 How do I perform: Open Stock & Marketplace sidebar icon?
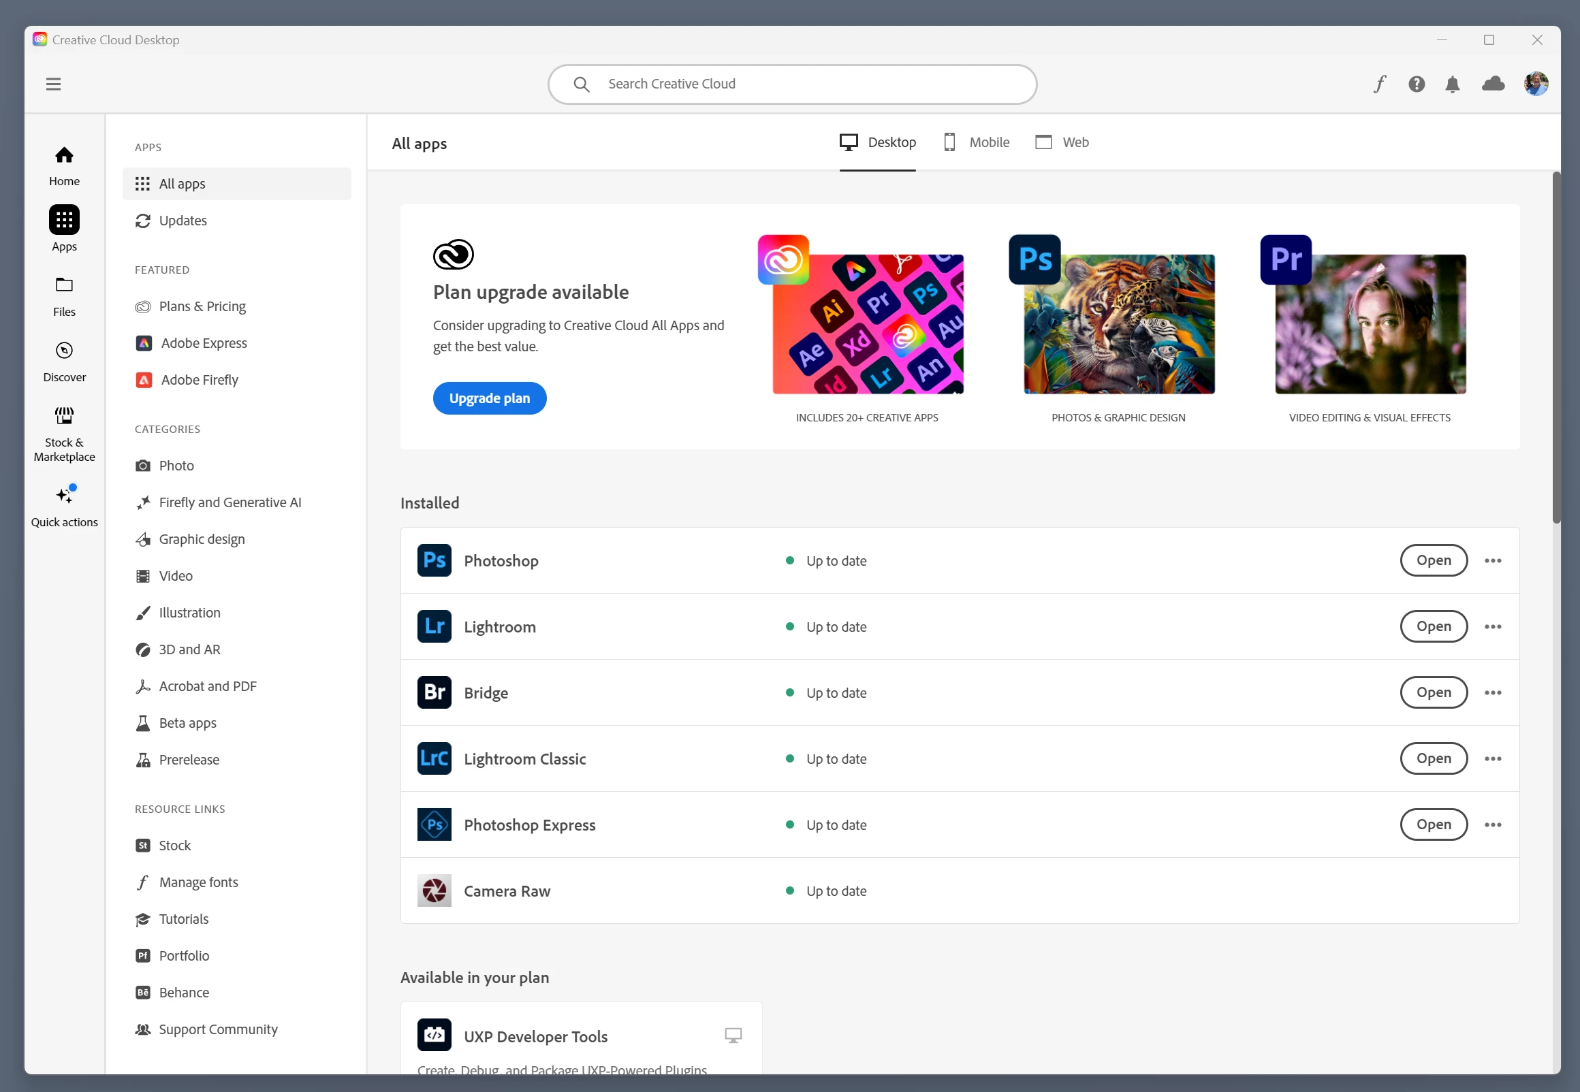pos(64,434)
